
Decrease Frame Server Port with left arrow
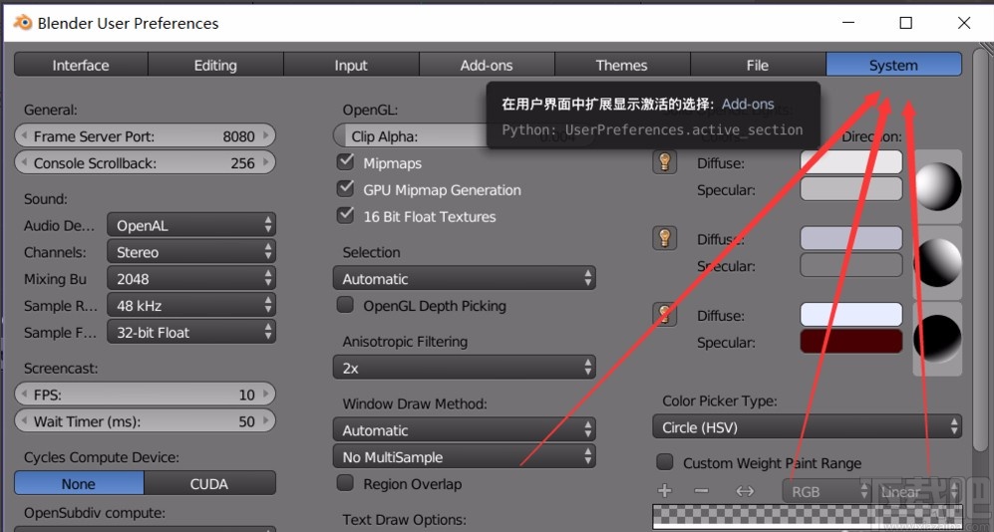tap(24, 135)
